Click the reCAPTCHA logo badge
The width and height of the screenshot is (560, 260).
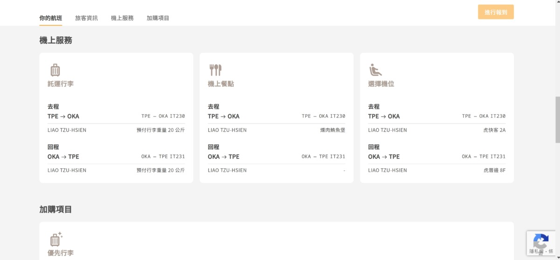[x=540, y=241]
